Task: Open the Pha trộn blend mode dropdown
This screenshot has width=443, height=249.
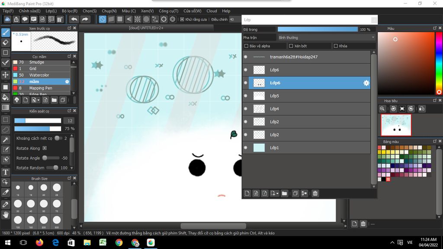Action: [x=326, y=38]
